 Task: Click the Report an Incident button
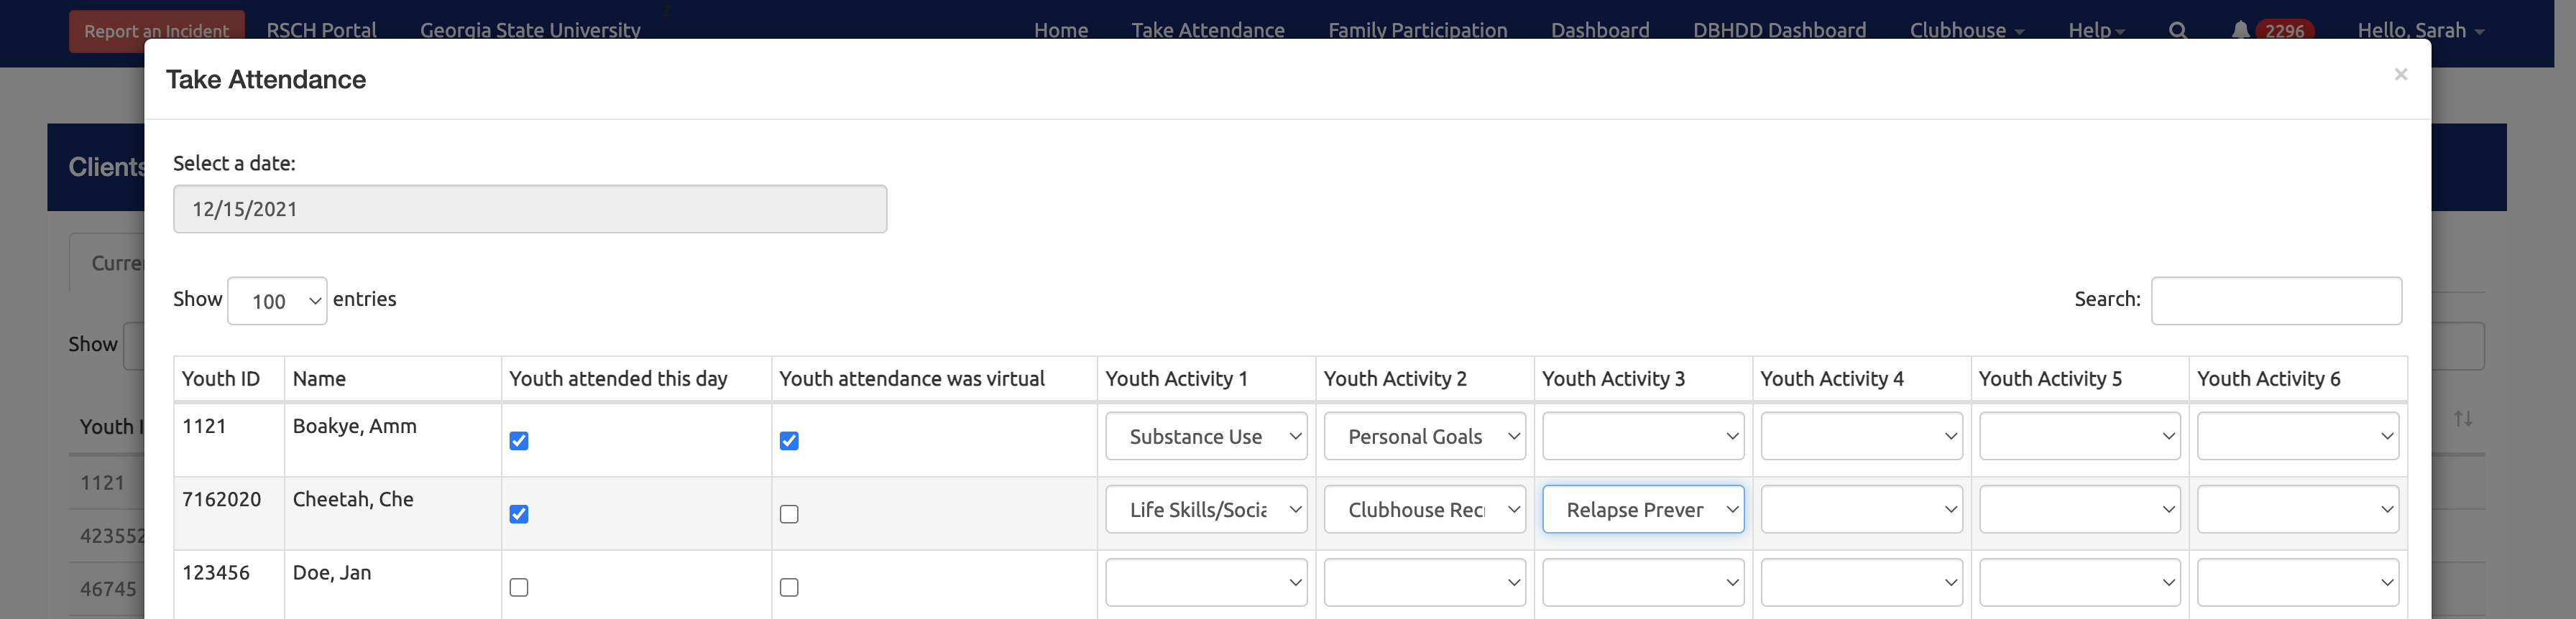pos(156,31)
